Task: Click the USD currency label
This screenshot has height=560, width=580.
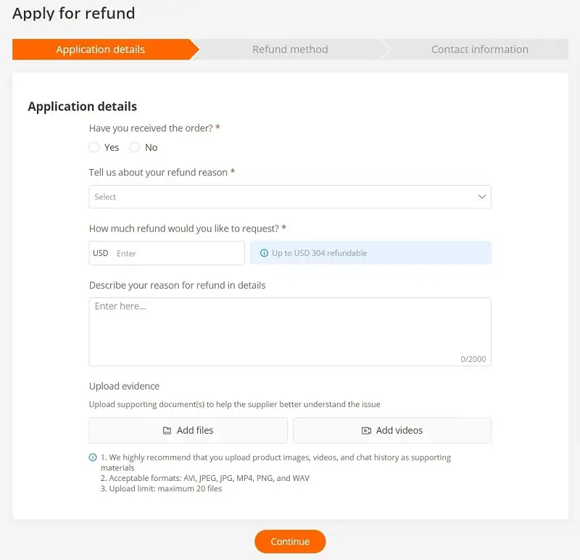Action: tap(101, 253)
